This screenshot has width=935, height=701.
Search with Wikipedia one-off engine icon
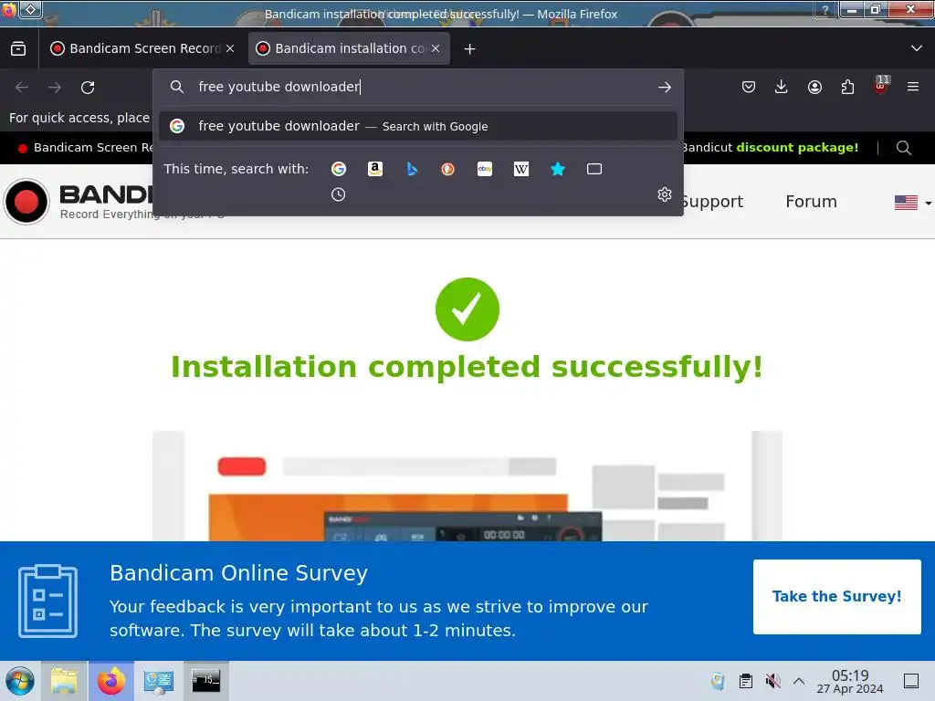pyautogui.click(x=521, y=169)
